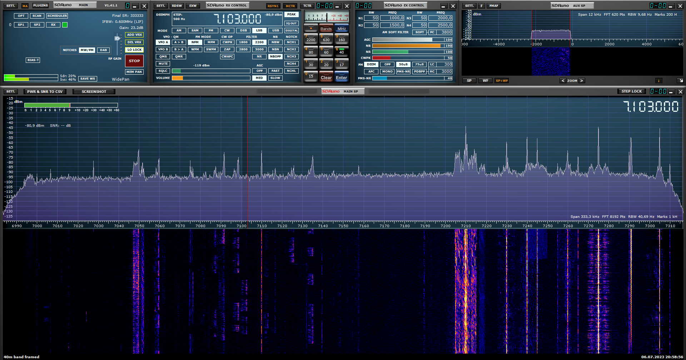Zoom in with the right ZOOM arrow
The image size is (686, 360).
pyautogui.click(x=581, y=81)
